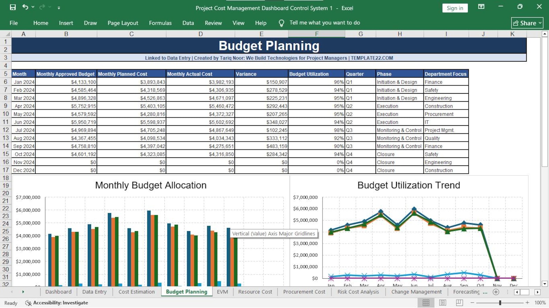
Task: Open the Review ribbon tab
Action: (213, 23)
